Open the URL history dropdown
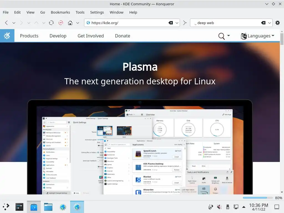 point(177,23)
